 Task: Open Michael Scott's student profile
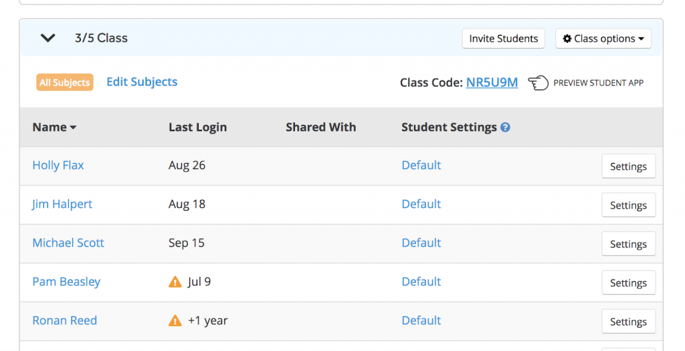(68, 243)
